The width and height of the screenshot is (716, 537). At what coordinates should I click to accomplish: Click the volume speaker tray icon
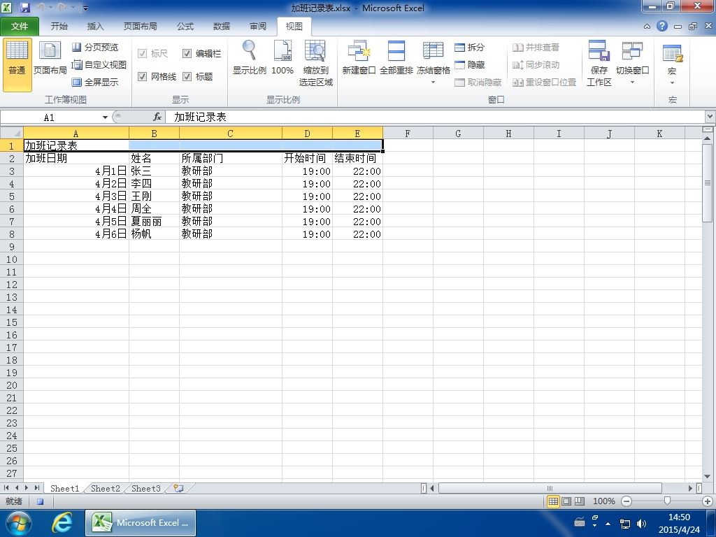pyautogui.click(x=641, y=523)
